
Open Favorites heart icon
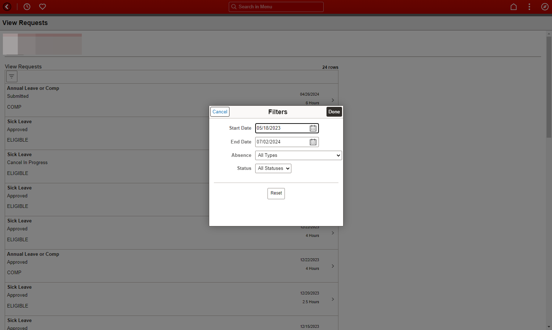click(42, 7)
